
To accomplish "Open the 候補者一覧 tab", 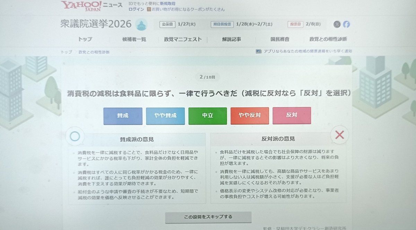I will click(x=134, y=39).
